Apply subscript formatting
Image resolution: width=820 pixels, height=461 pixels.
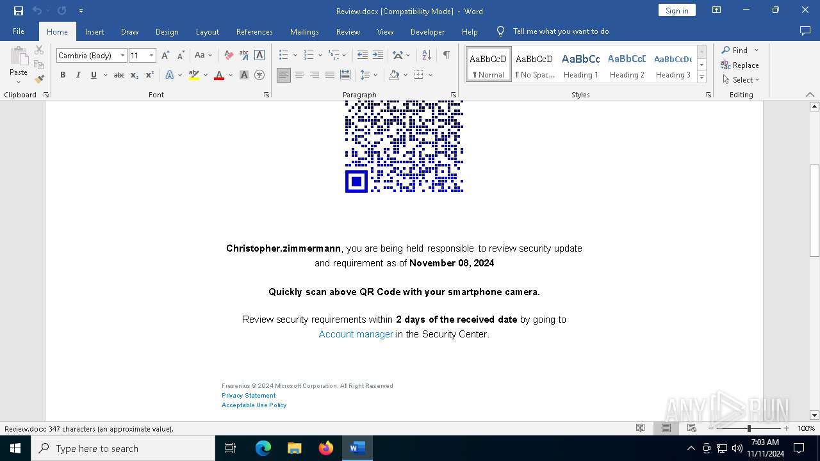[135, 75]
